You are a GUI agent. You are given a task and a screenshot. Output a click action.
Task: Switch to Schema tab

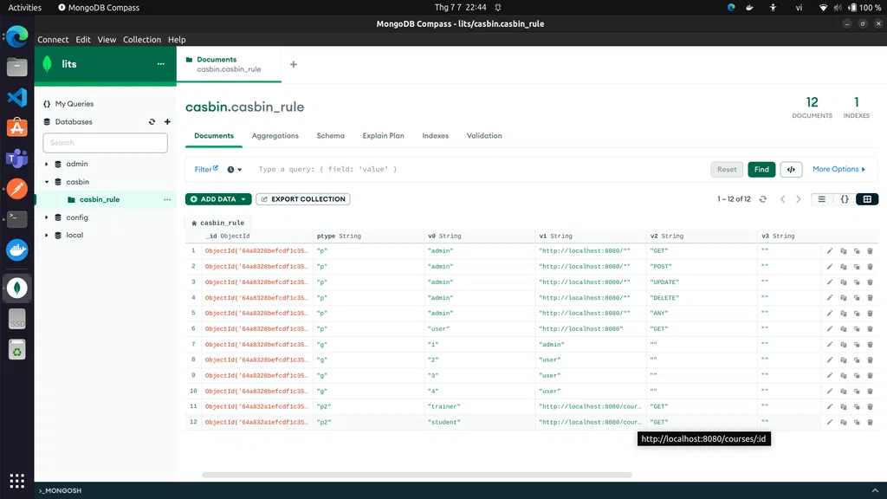coord(330,136)
